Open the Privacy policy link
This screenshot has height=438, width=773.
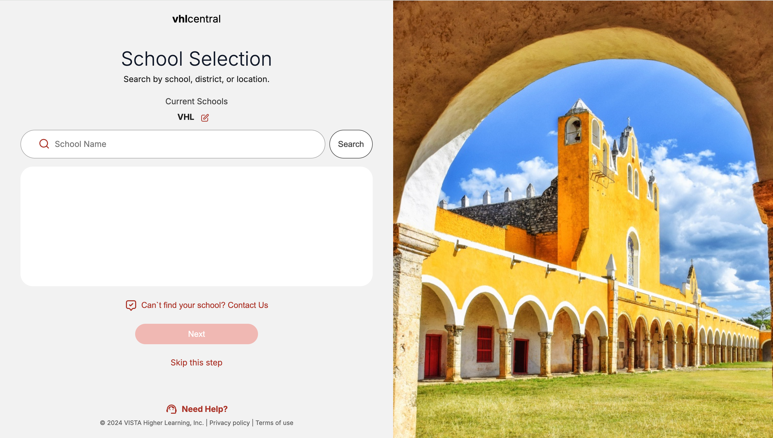[229, 423]
